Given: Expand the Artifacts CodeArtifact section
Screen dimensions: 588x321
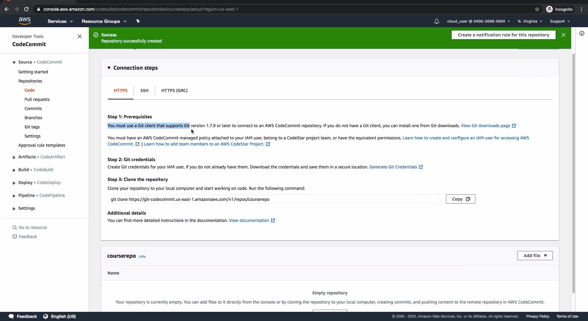Looking at the screenshot, I should (x=14, y=157).
